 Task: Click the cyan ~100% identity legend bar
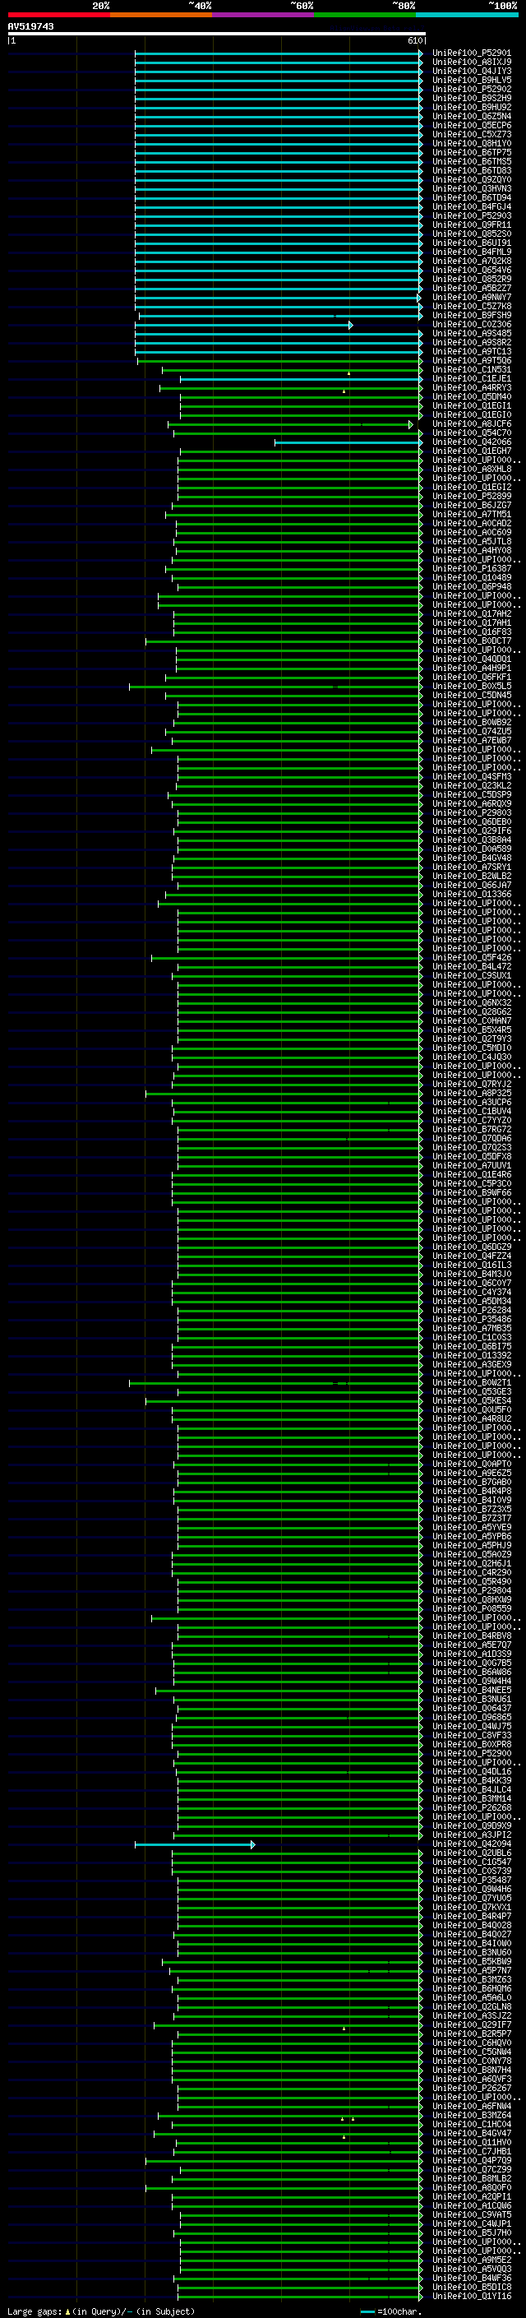467,15
